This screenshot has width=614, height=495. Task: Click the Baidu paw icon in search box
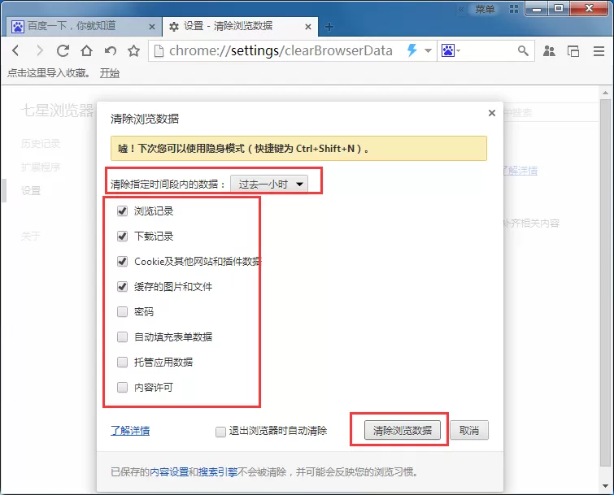click(447, 50)
